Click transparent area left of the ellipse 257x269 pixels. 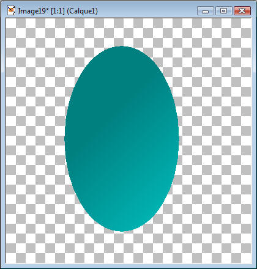pyautogui.click(x=35, y=139)
